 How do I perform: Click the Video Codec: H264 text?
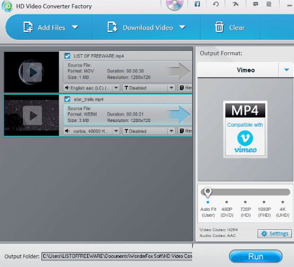click(x=219, y=230)
